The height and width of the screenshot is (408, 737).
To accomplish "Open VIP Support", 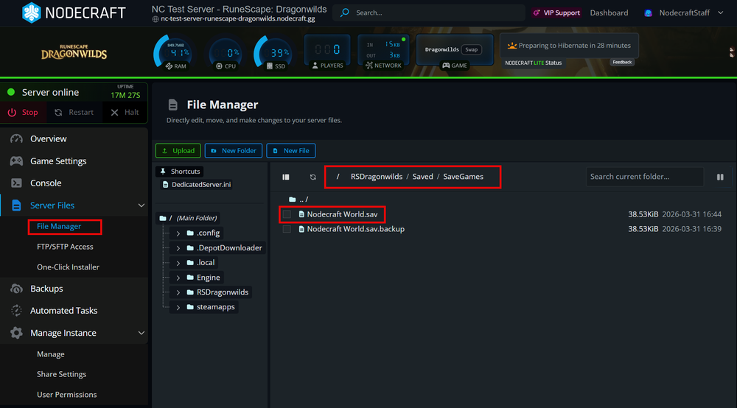I will tap(556, 13).
